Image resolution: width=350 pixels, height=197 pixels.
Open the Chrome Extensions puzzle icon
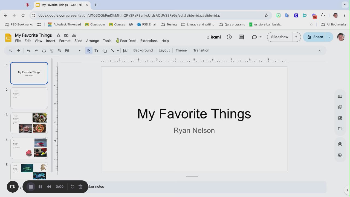coord(323,15)
